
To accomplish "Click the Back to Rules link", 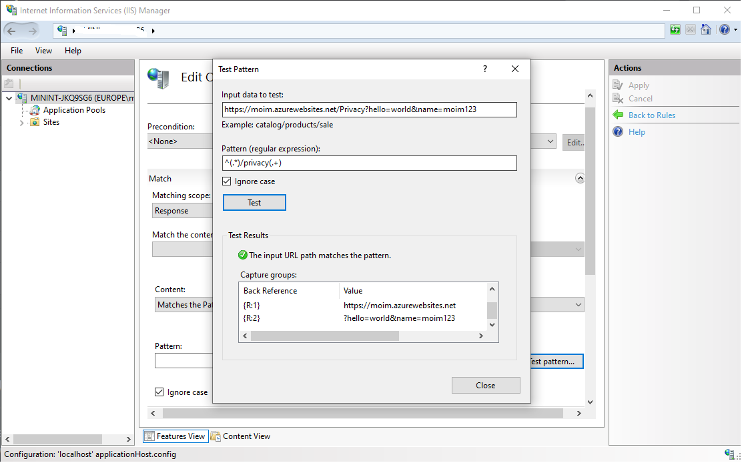I will (x=651, y=115).
